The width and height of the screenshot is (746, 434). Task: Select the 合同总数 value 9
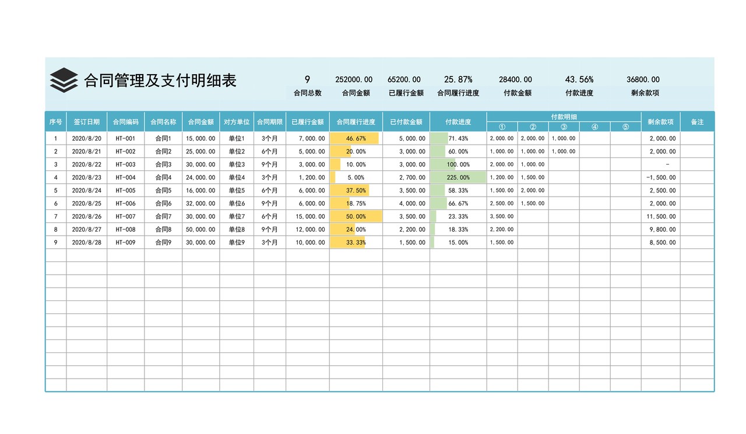[307, 80]
